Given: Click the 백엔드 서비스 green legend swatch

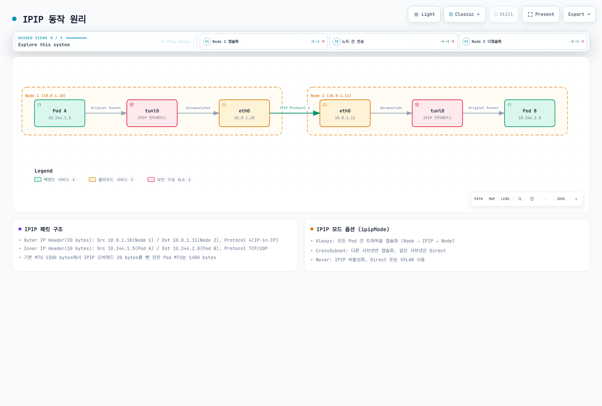Looking at the screenshot, I should pos(38,180).
